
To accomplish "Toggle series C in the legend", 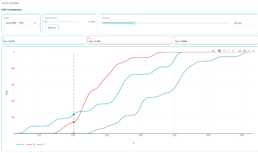I will click(41, 145).
